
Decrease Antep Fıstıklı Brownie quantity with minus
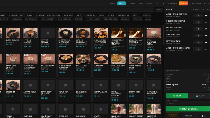[195, 16]
